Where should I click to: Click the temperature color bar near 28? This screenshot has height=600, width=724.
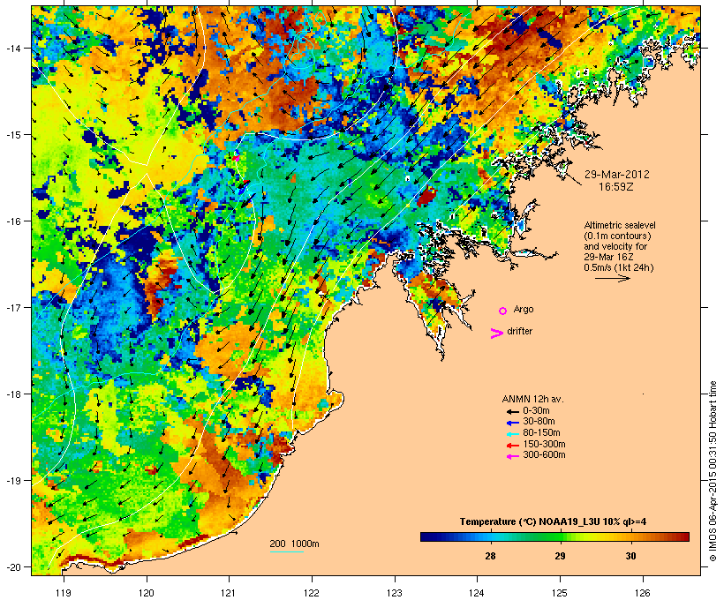coord(490,536)
